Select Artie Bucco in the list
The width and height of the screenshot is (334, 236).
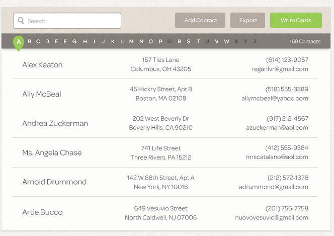click(42, 212)
